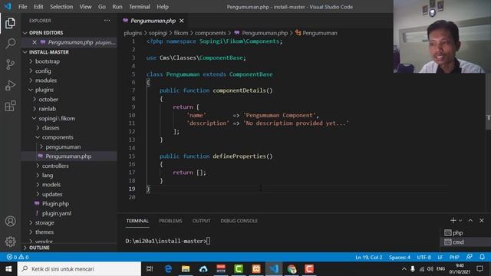Open the feedback icon in status bar
Viewport: 491px width, 276px height.
(x=469, y=257)
